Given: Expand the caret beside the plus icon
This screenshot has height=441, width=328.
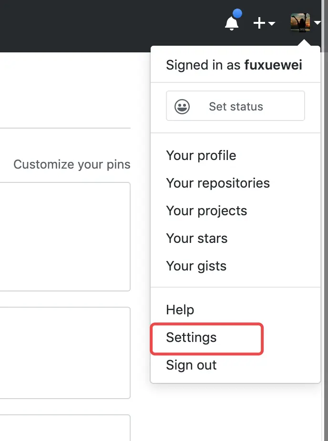Looking at the screenshot, I should click(x=272, y=23).
